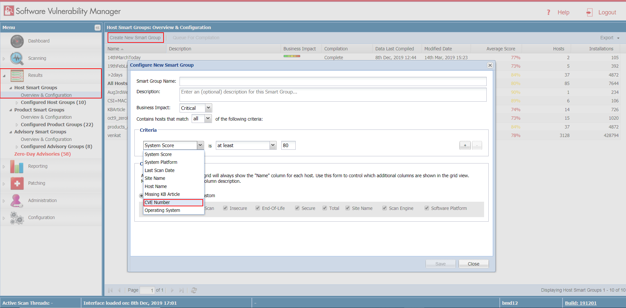626x308 pixels.
Task: Select Last Scan Date from criteria list
Action: pos(173,170)
